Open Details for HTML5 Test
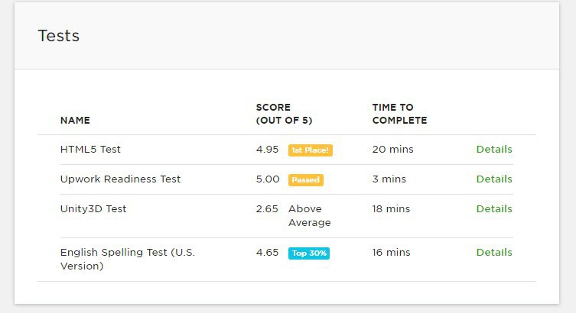This screenshot has width=576, height=313. click(493, 150)
